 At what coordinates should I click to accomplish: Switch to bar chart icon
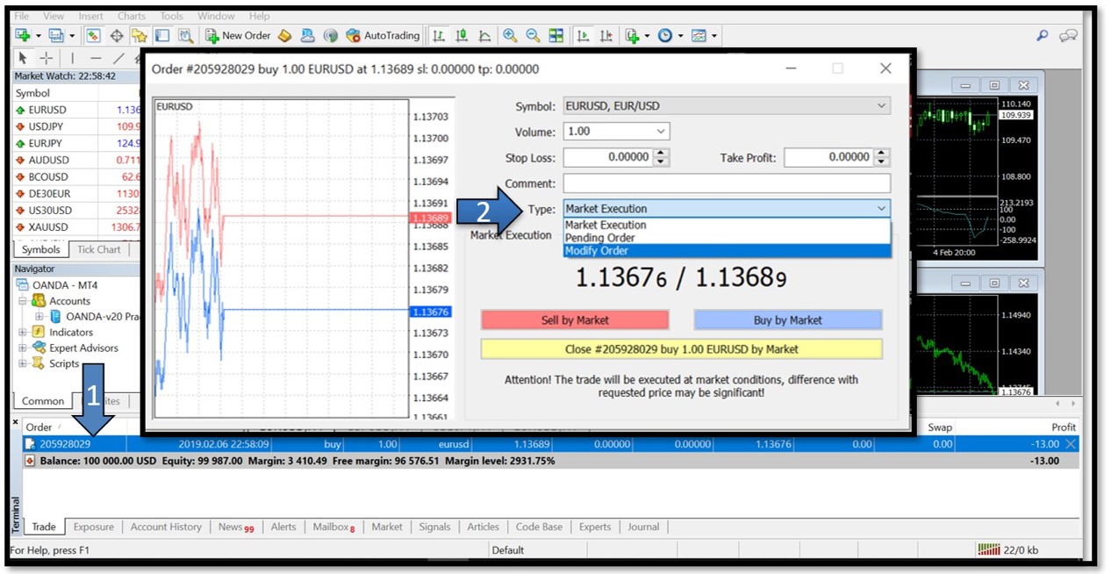438,36
